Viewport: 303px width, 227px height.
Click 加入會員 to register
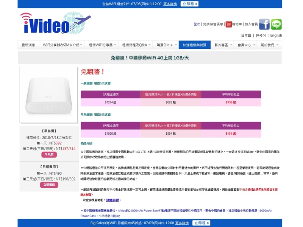click(x=251, y=24)
